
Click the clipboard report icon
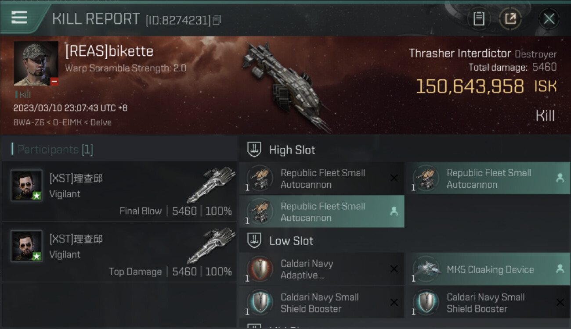(479, 19)
